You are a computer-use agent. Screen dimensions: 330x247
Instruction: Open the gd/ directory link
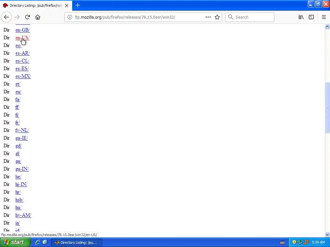point(18,146)
